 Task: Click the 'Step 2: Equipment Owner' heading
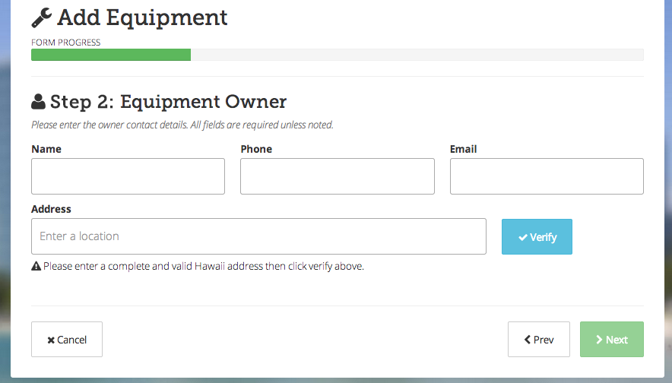click(168, 102)
